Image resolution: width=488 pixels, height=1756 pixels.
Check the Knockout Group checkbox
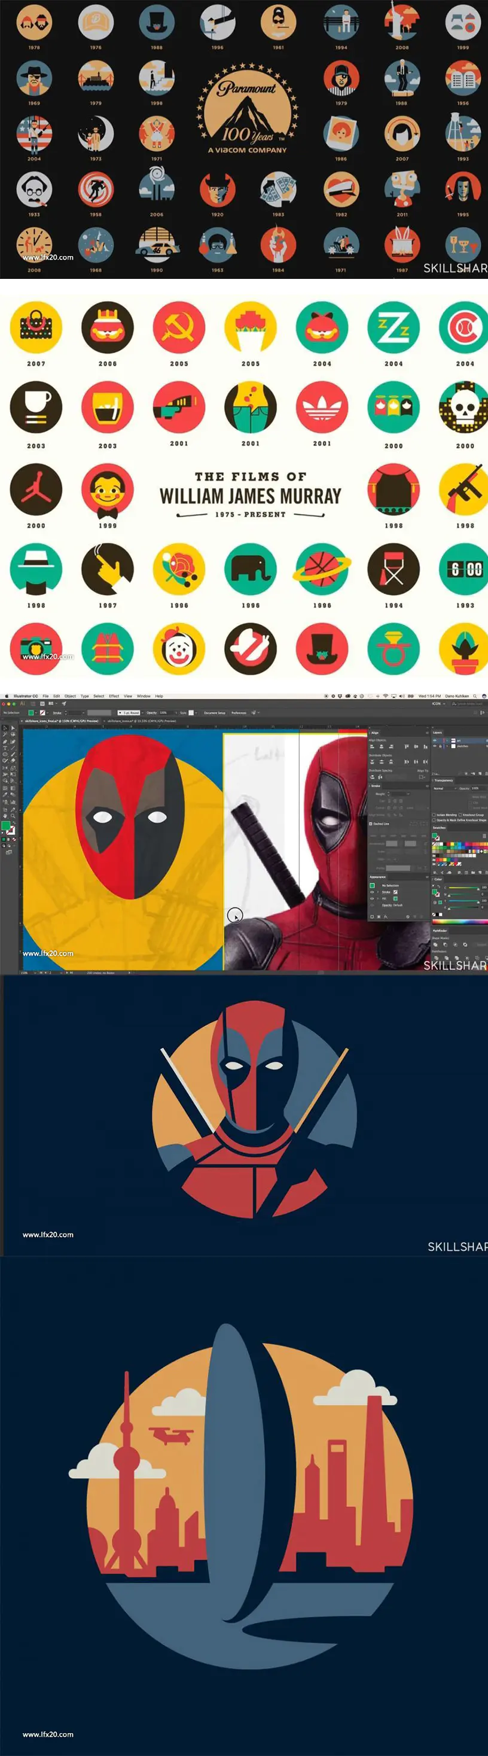[460, 815]
